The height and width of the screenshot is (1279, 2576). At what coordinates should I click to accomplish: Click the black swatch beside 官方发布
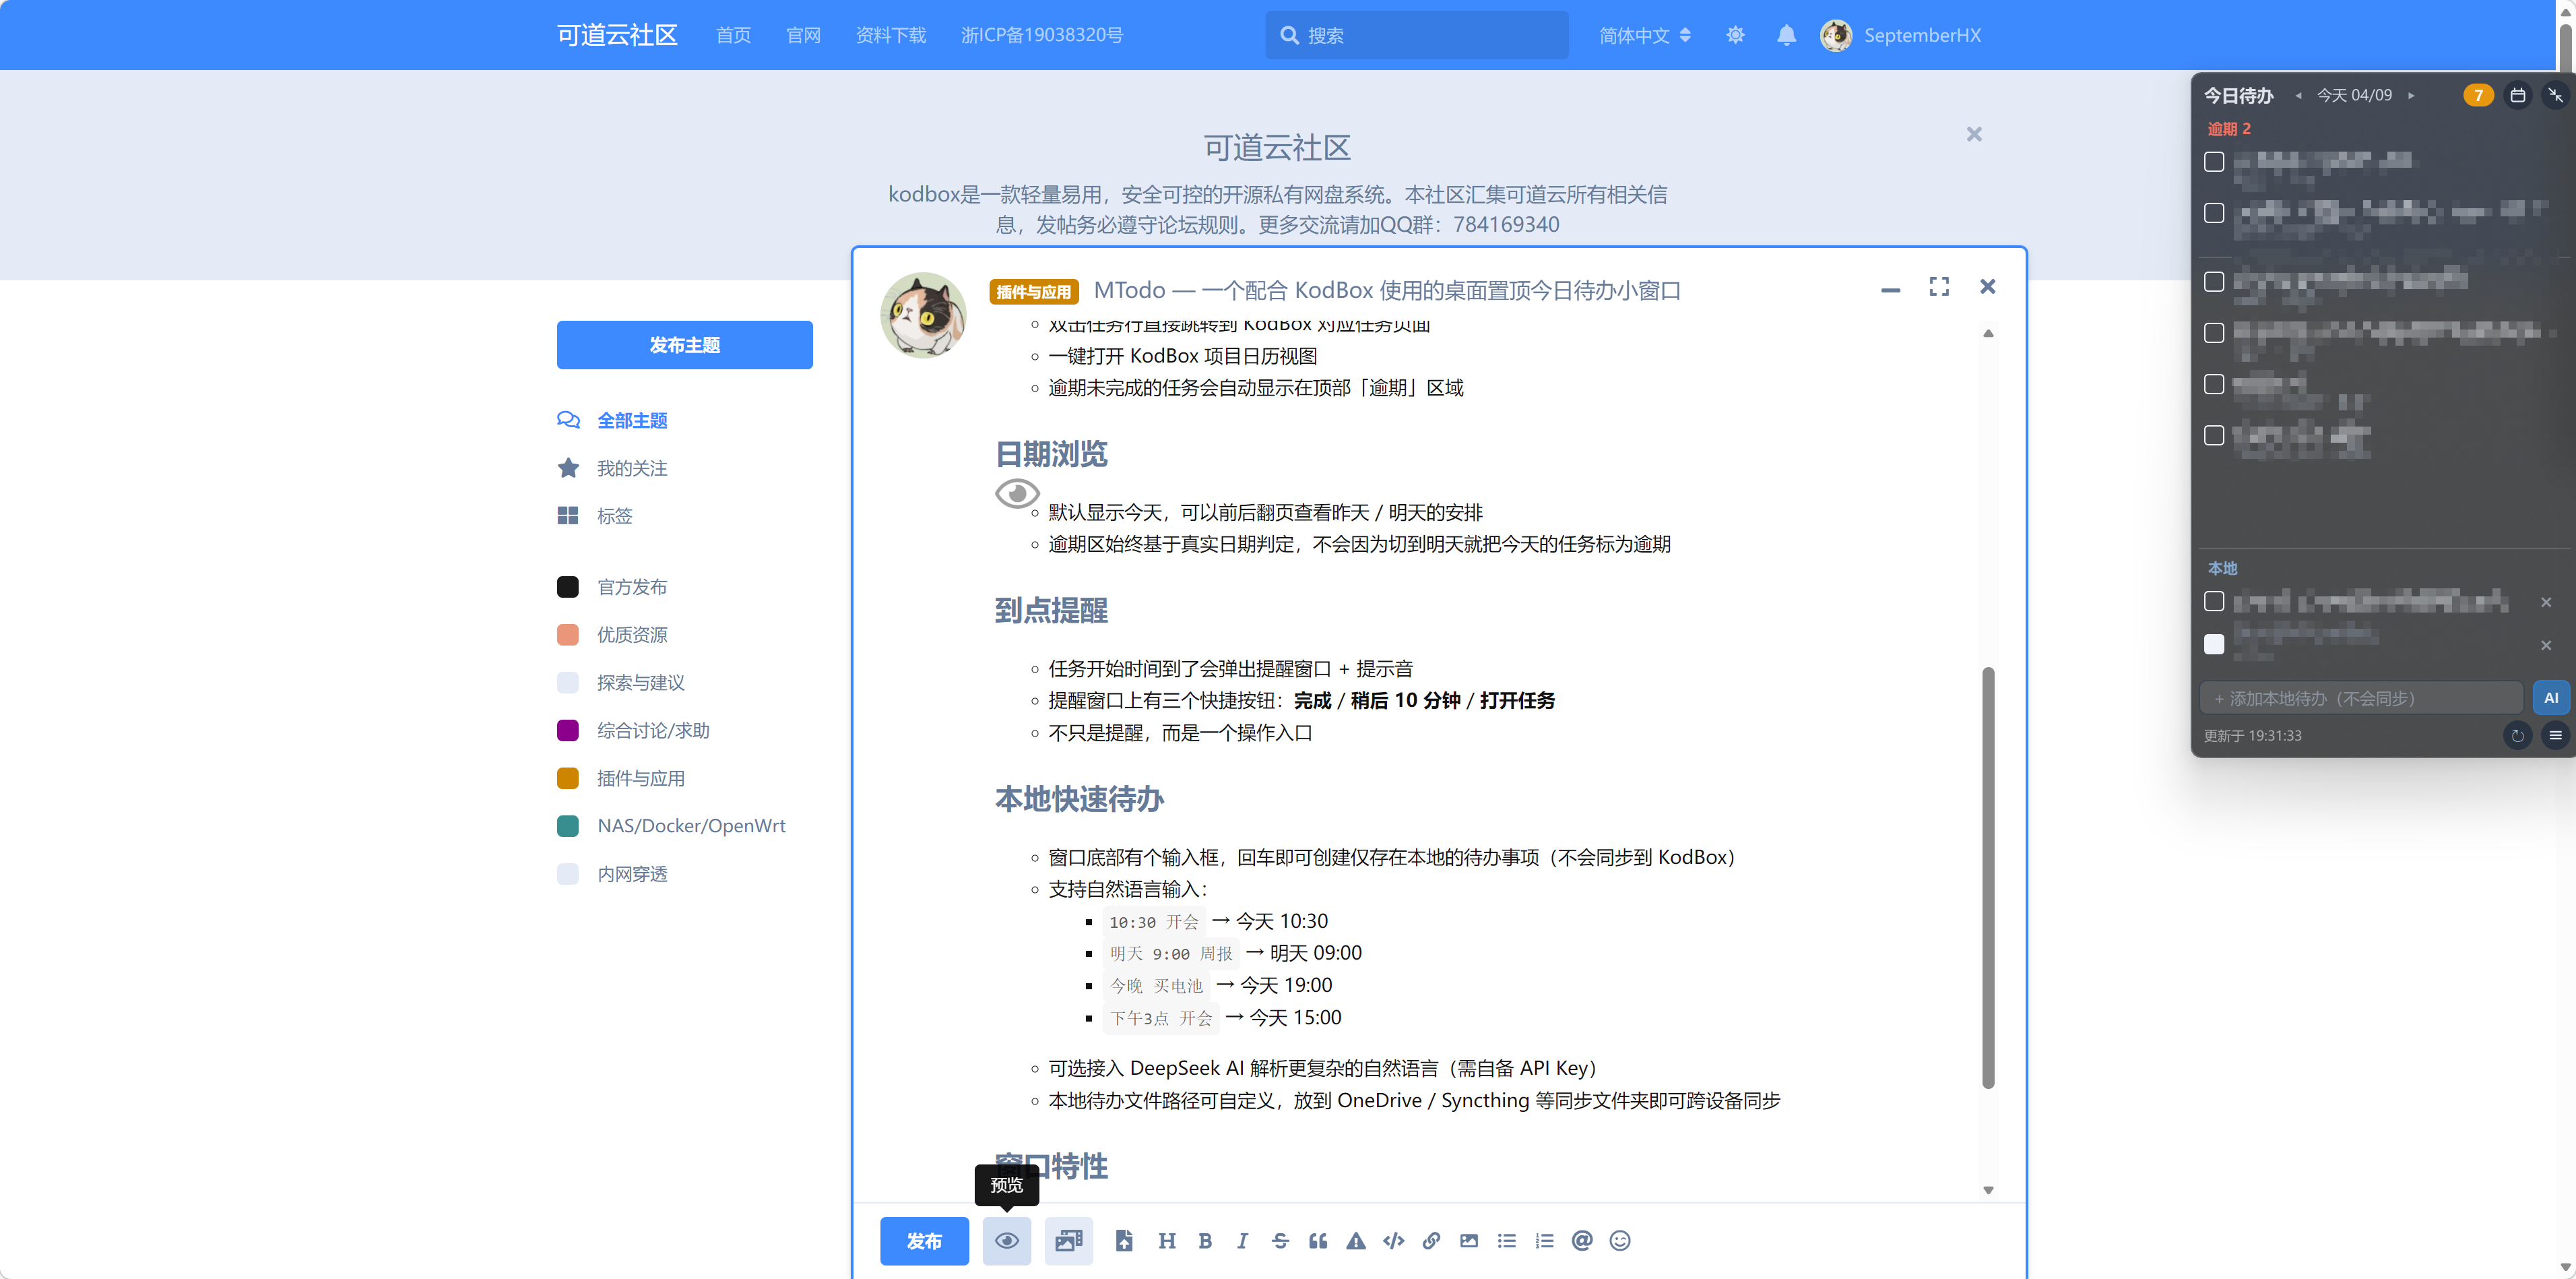(x=567, y=587)
